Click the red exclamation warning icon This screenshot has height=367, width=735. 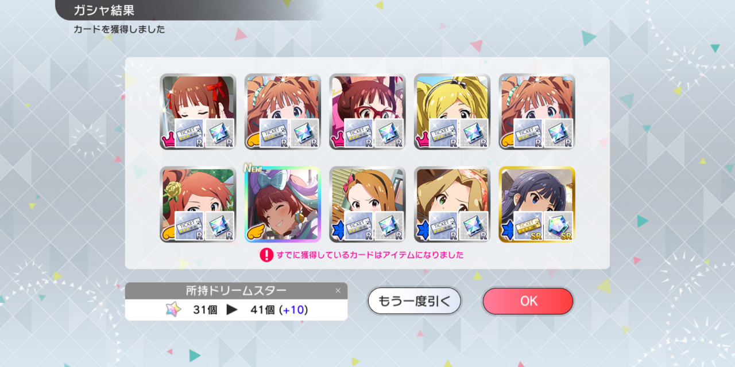[x=266, y=255]
